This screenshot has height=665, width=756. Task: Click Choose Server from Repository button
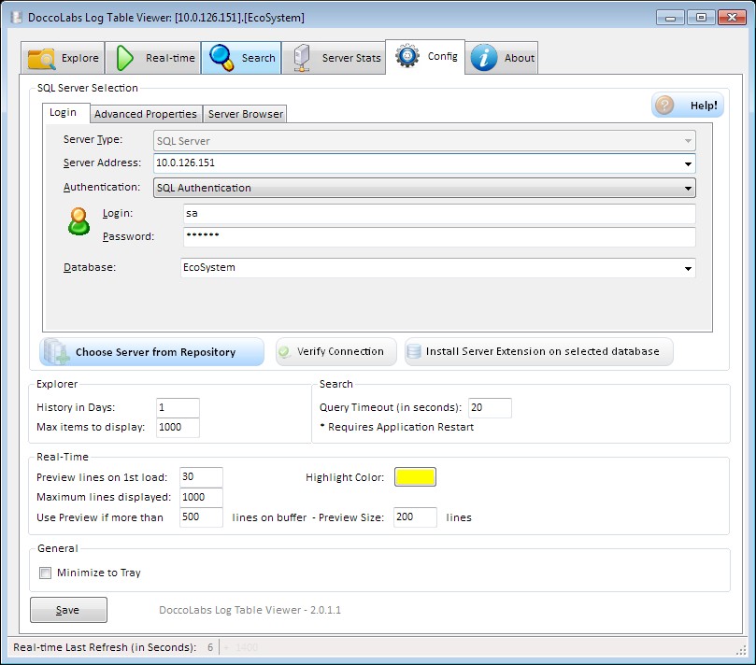[x=152, y=352]
